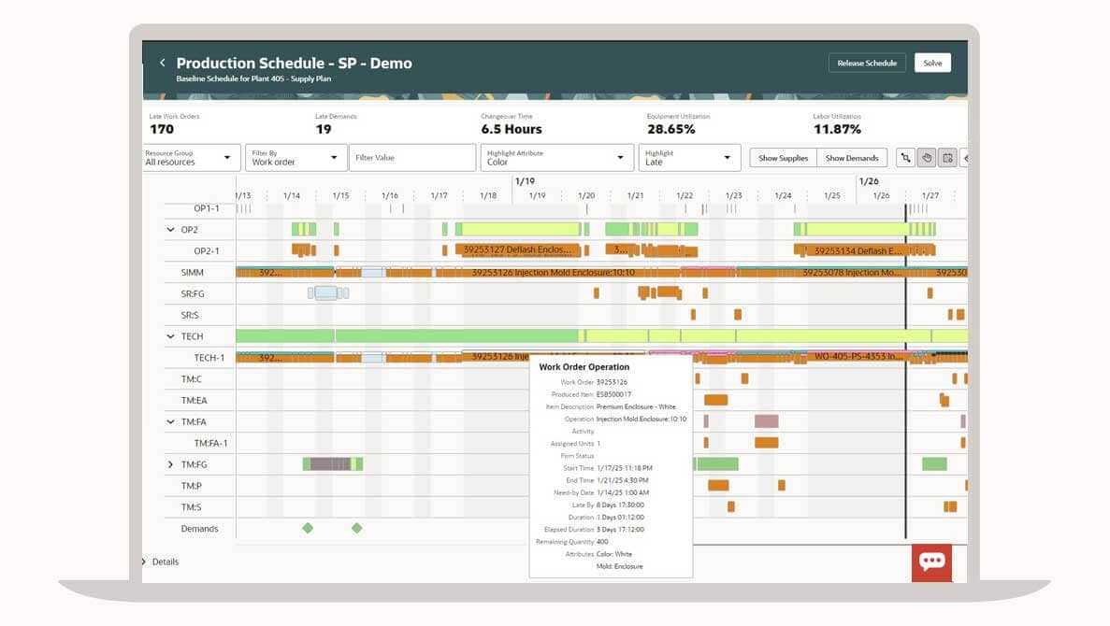
Task: Toggle Show Supplies
Action: click(x=783, y=158)
